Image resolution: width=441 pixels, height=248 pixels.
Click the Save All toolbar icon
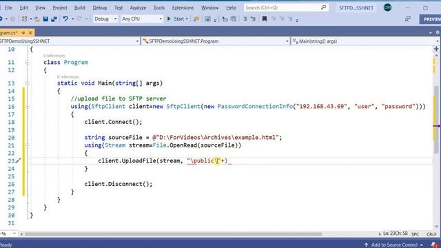pyautogui.click(x=54, y=19)
